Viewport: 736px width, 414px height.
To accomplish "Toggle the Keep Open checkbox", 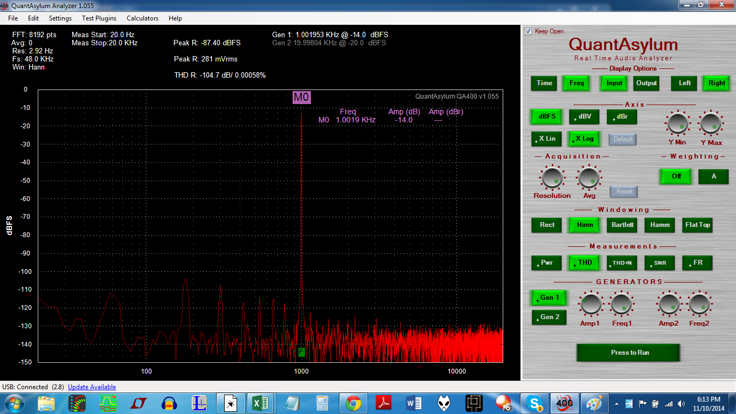I will pyautogui.click(x=528, y=31).
